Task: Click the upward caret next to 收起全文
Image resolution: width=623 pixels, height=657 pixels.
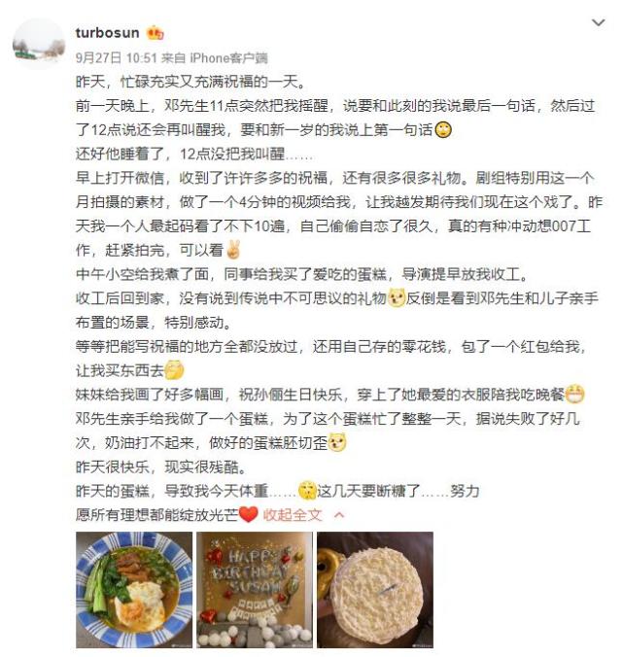Action: [339, 515]
